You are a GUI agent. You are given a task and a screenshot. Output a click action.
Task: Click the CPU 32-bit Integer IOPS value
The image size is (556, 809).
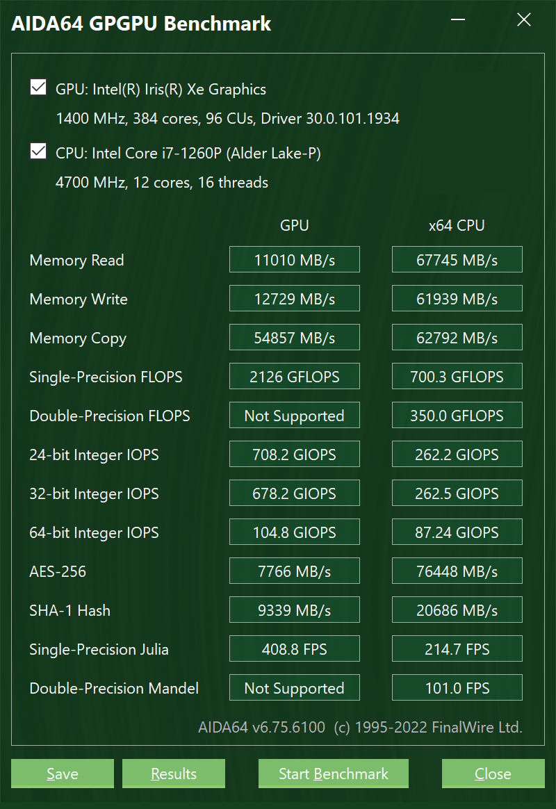[457, 493]
